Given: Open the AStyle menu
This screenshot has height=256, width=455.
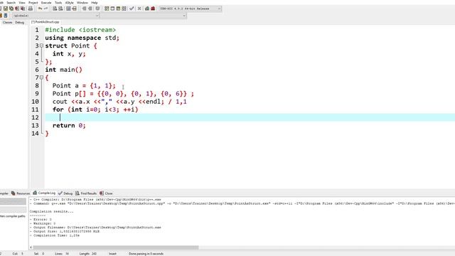Looking at the screenshot, I should [70, 3].
